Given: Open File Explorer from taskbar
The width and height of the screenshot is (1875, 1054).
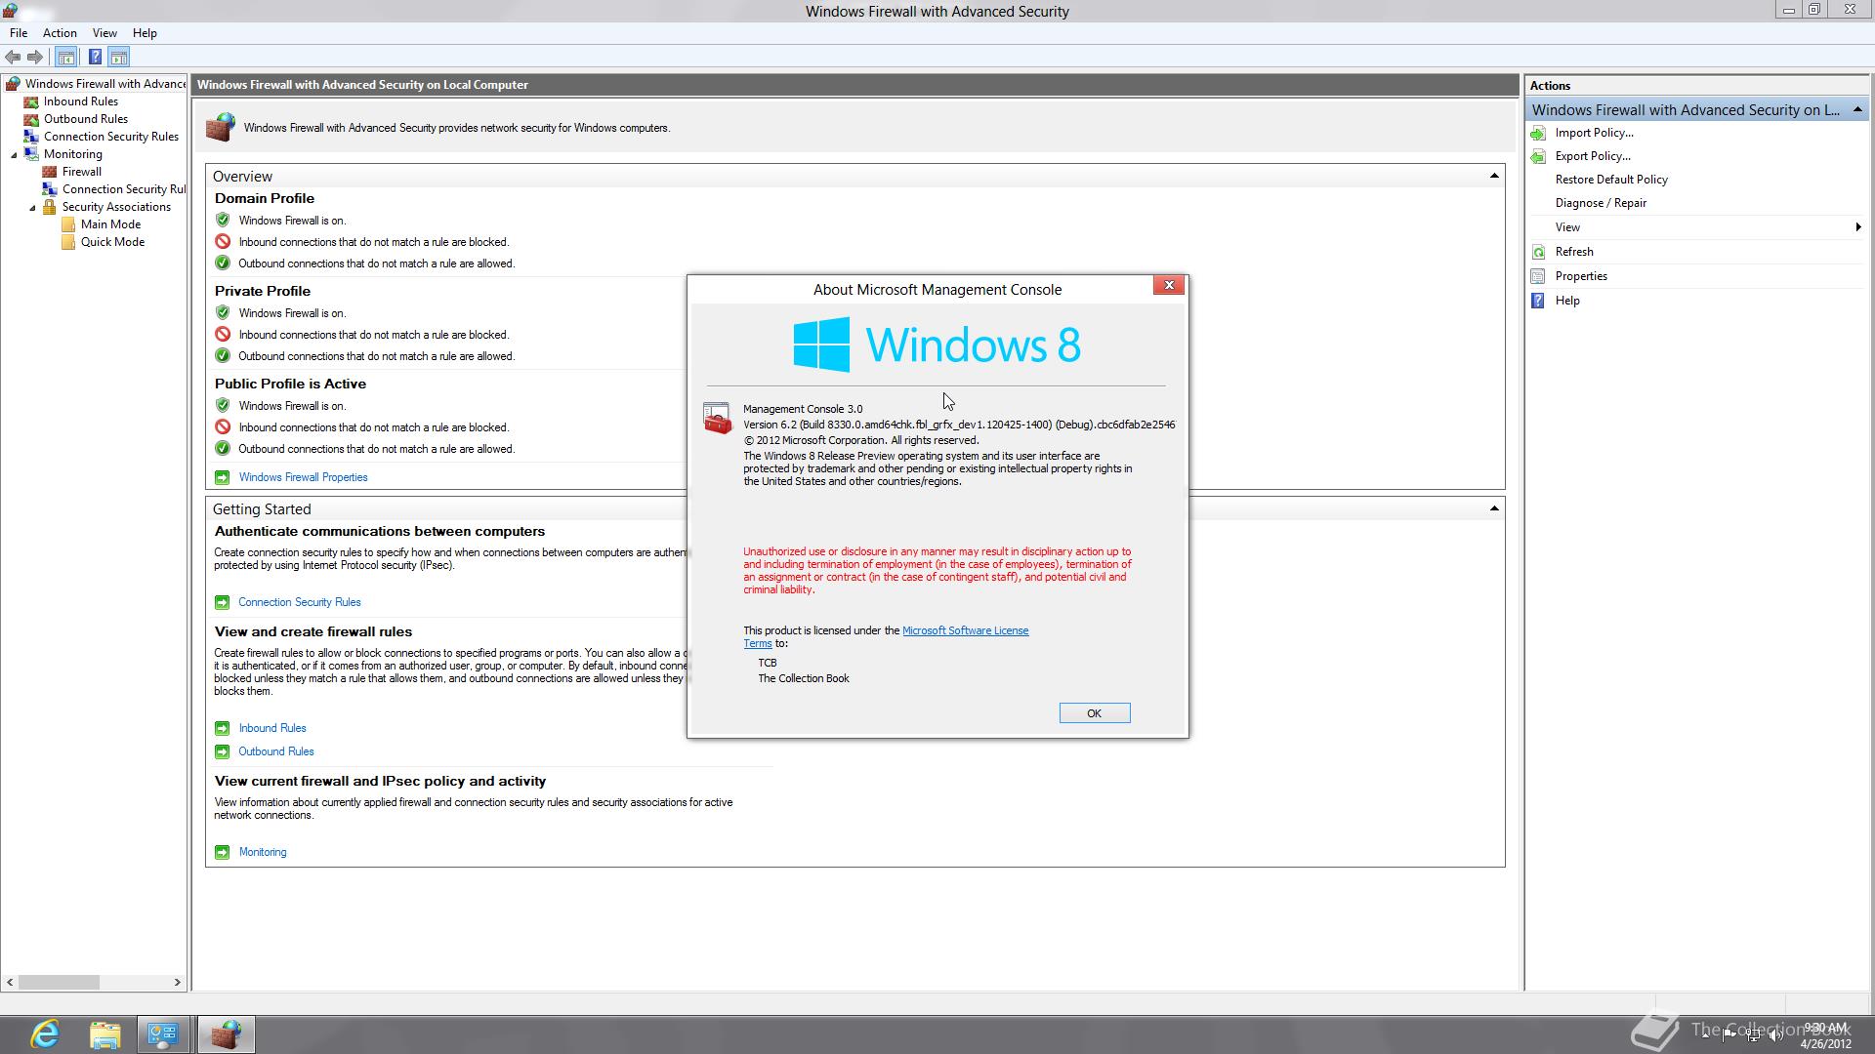Looking at the screenshot, I should tap(104, 1034).
